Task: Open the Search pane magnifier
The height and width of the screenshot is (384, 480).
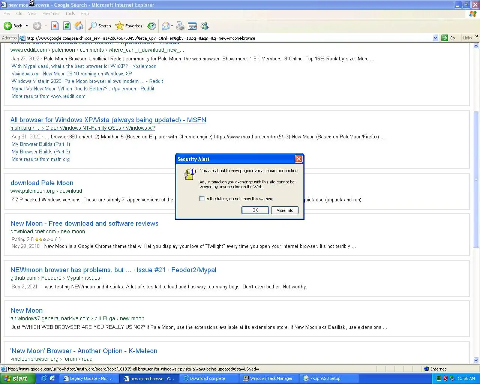Action: [x=99, y=26]
